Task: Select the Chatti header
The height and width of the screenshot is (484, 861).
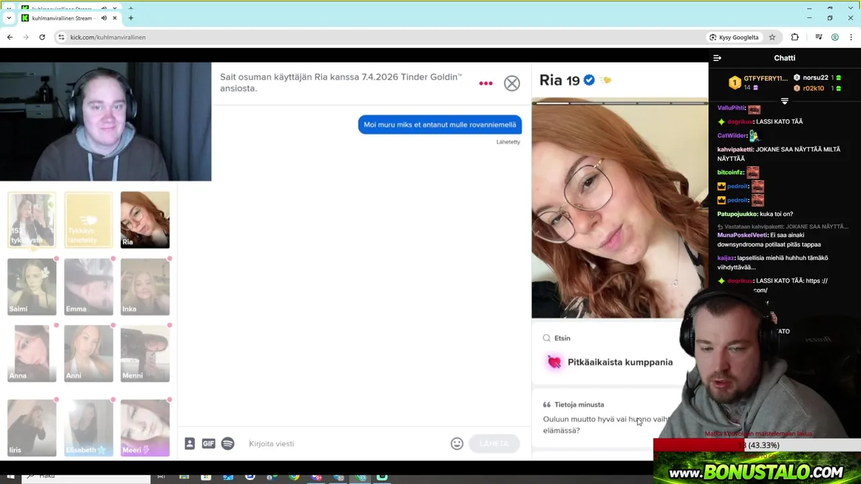Action: click(x=784, y=58)
